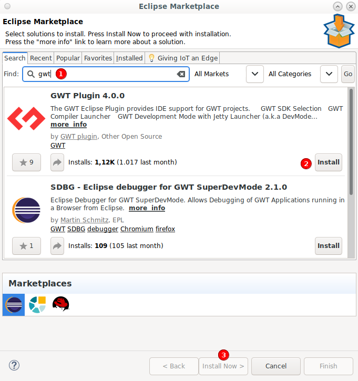Click the Chromium tag link

pos(137,229)
